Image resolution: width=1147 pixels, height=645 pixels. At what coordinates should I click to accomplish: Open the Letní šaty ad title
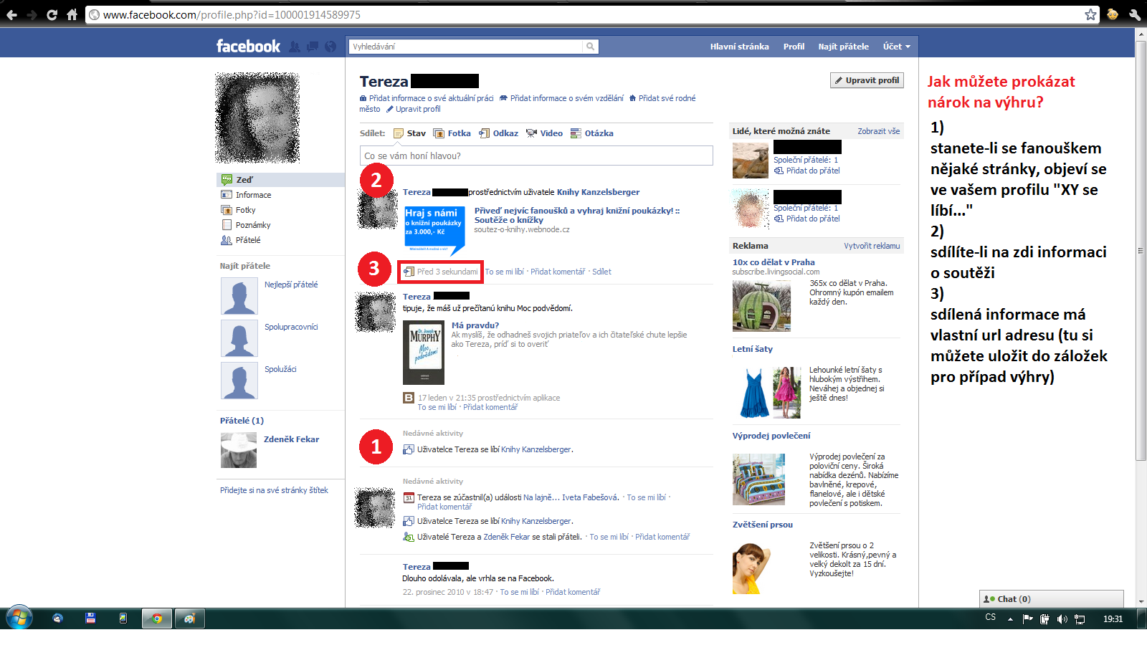753,349
